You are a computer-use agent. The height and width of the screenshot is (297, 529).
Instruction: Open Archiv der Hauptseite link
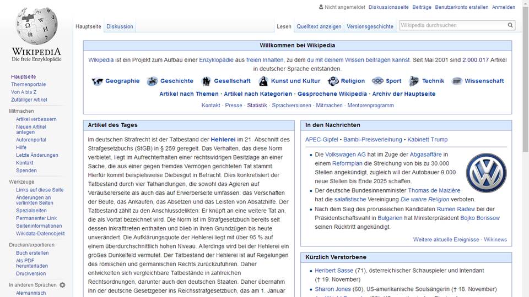[x=404, y=94]
